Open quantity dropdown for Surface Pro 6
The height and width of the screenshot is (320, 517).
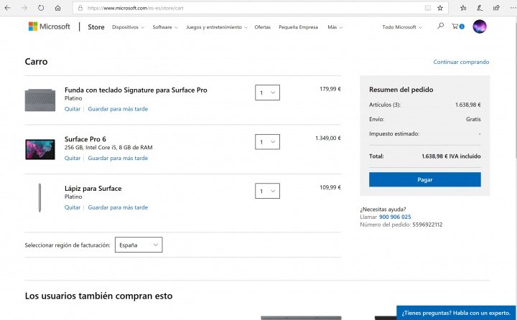(x=267, y=142)
